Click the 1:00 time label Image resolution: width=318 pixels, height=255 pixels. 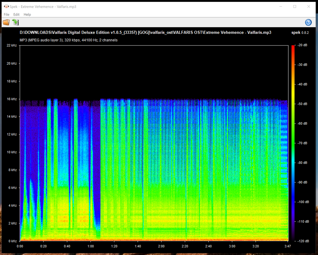point(91,246)
